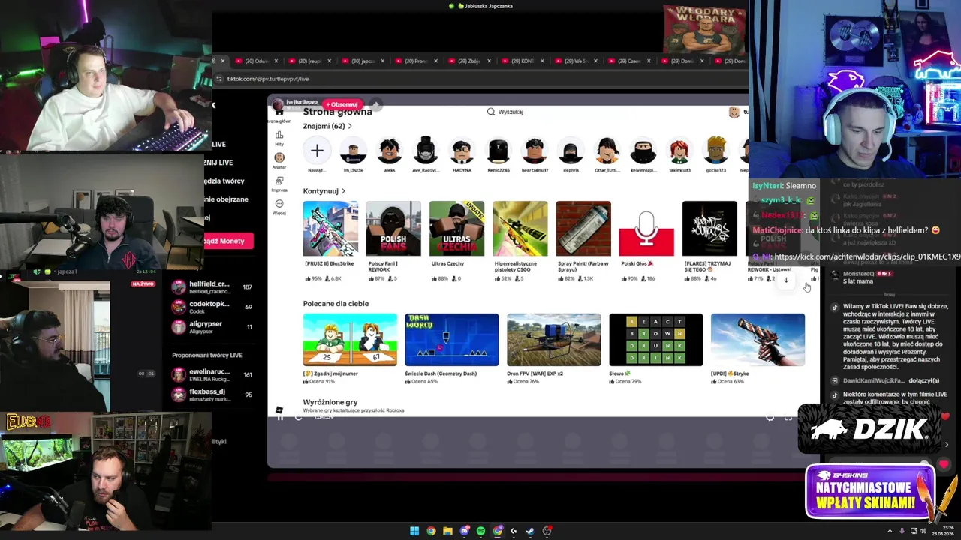Open Discord from taskbar
Image resolution: width=961 pixels, height=540 pixels.
click(x=465, y=531)
